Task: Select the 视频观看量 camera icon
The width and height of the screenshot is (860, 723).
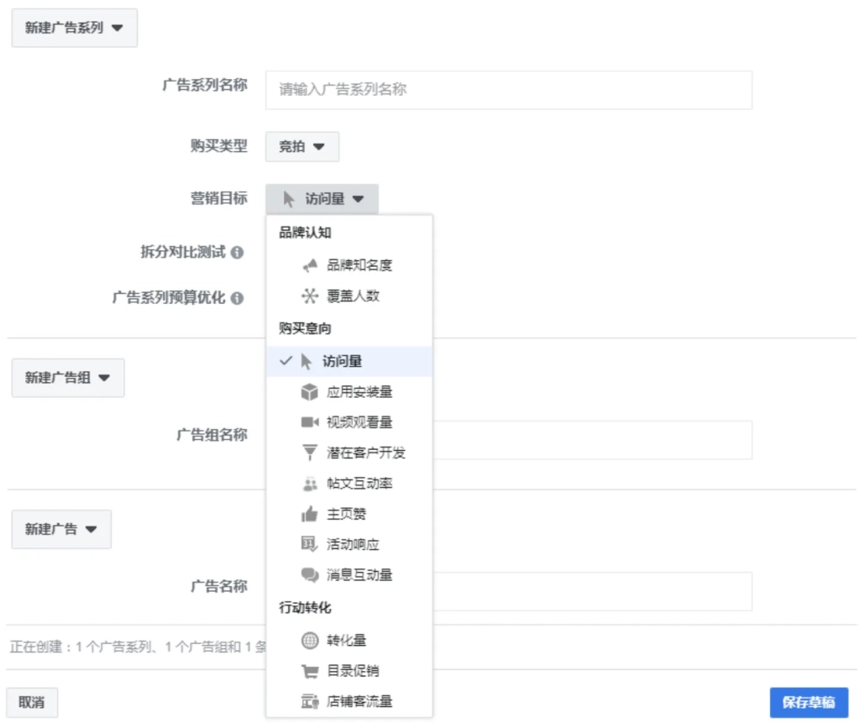Action: pyautogui.click(x=310, y=422)
